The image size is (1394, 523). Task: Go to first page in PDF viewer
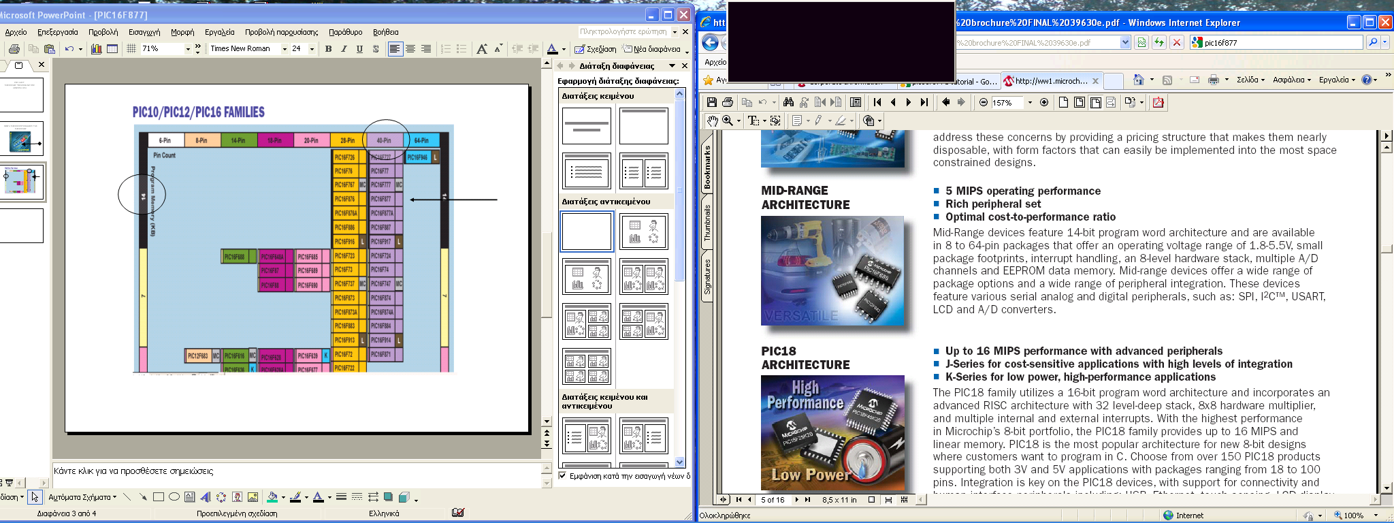877,102
